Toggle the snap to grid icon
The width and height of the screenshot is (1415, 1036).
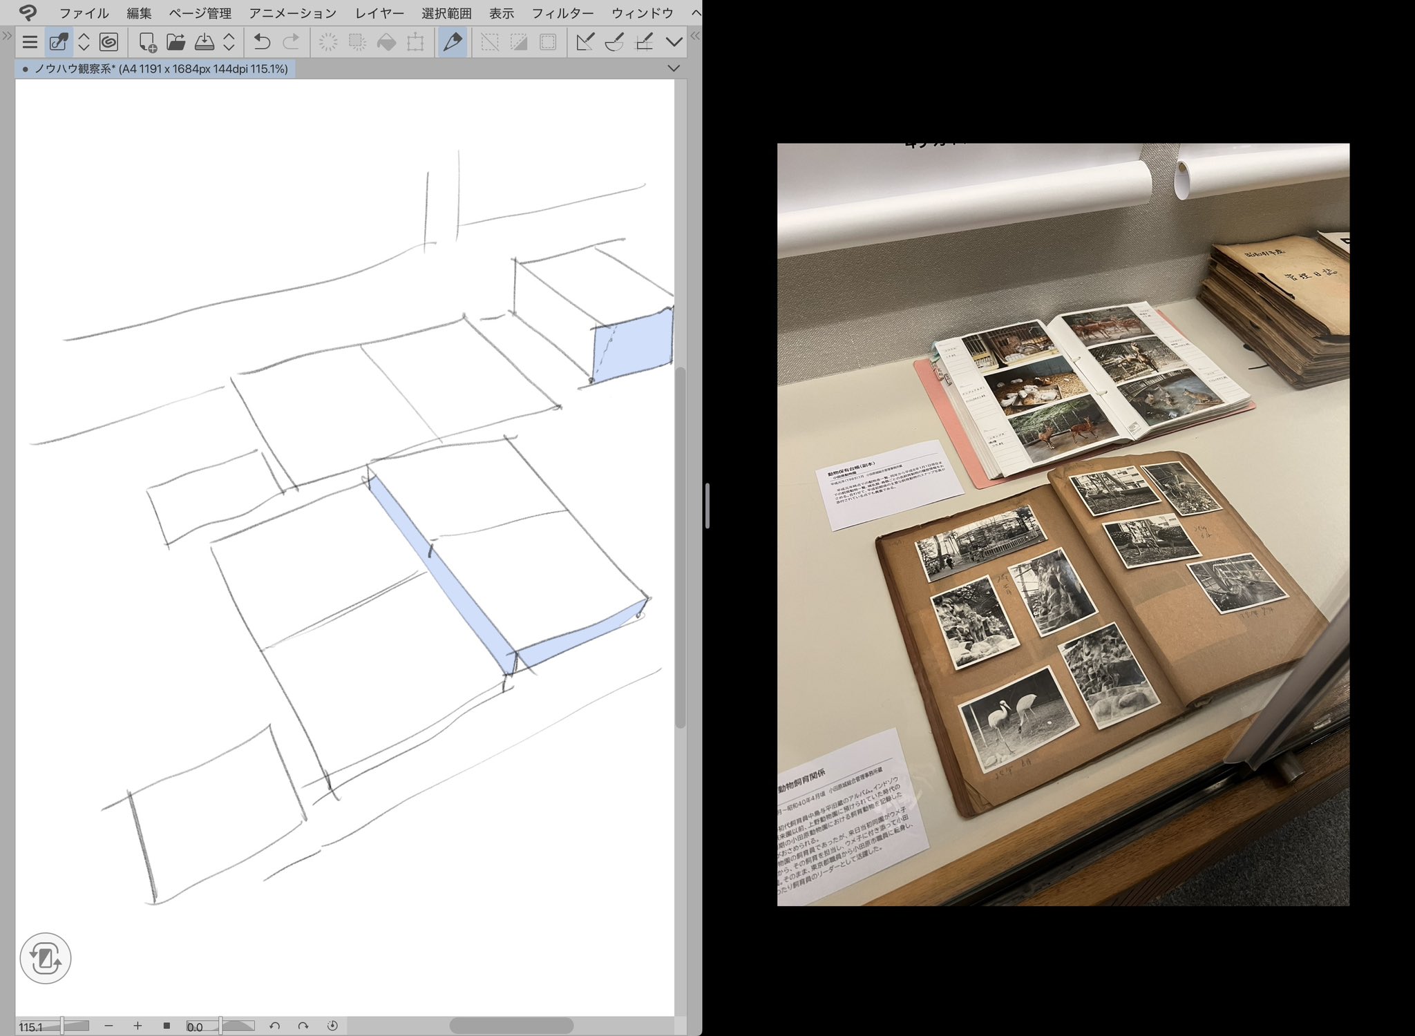644,43
